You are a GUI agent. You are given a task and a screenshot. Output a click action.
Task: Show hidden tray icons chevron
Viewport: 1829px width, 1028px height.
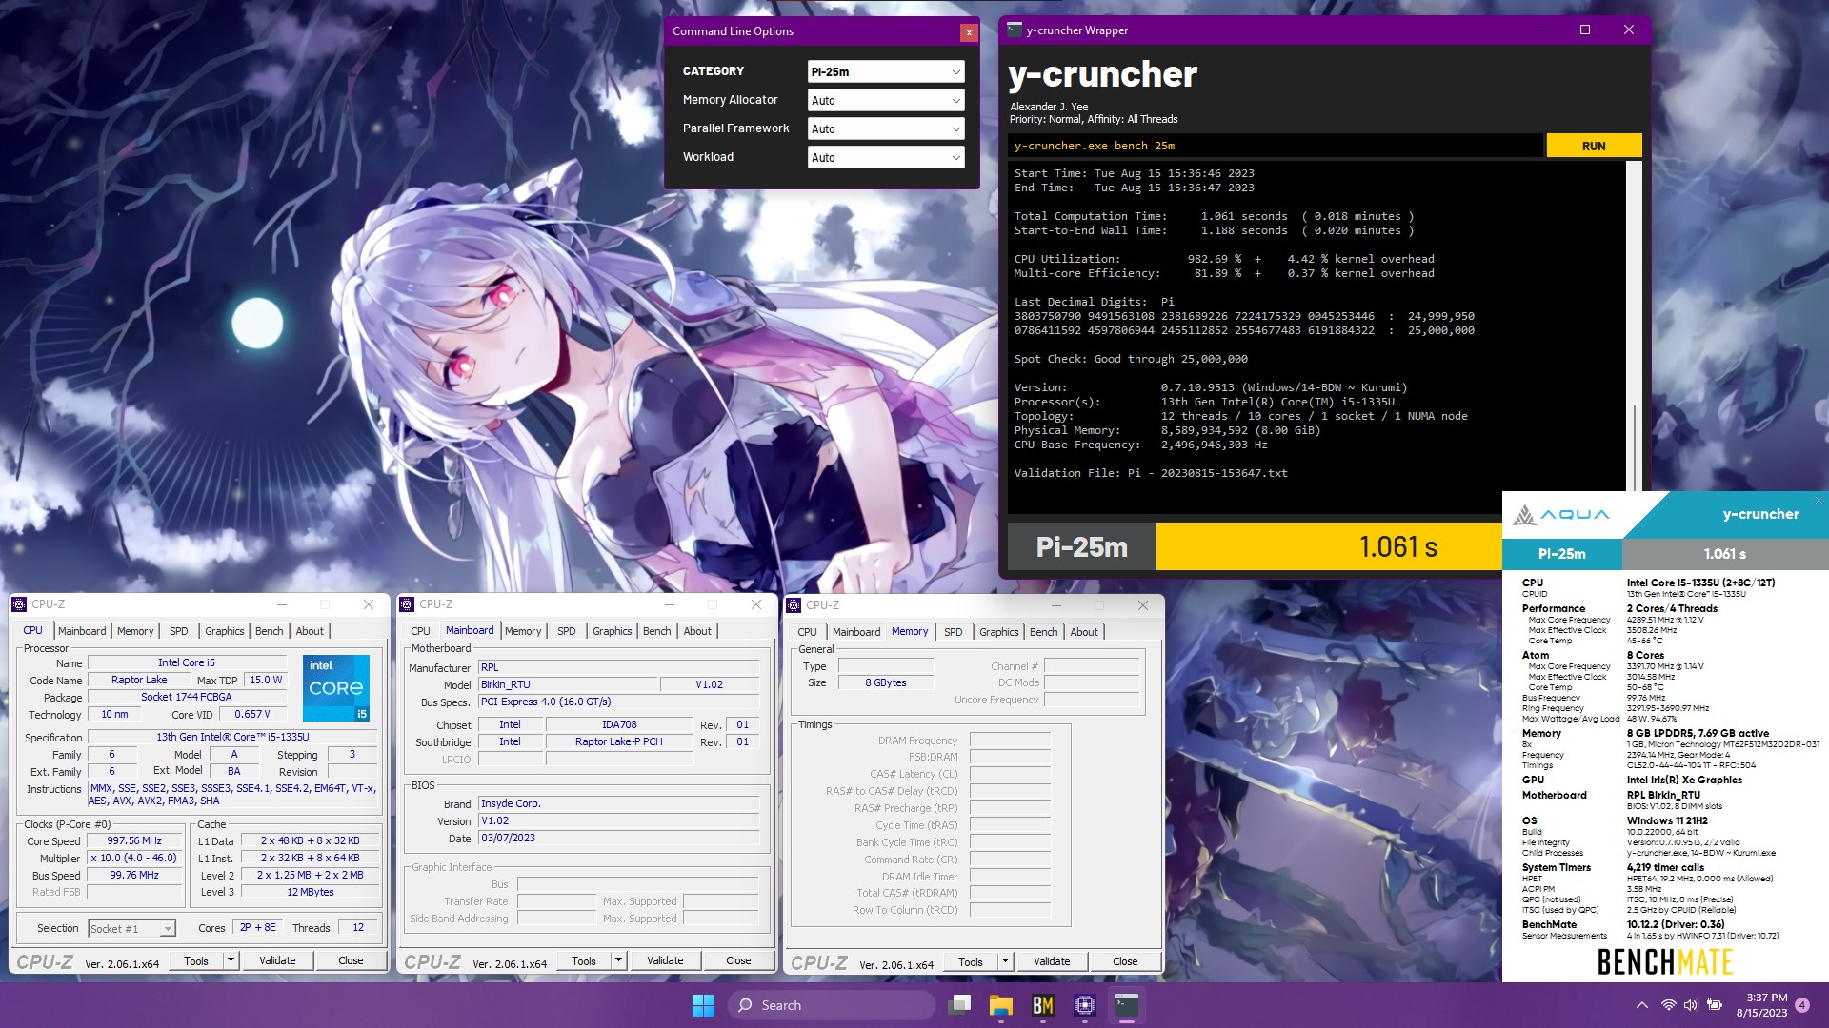(1641, 1005)
